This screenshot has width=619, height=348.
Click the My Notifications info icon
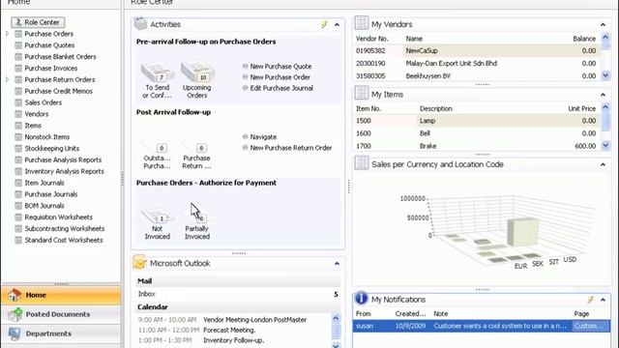pyautogui.click(x=361, y=299)
